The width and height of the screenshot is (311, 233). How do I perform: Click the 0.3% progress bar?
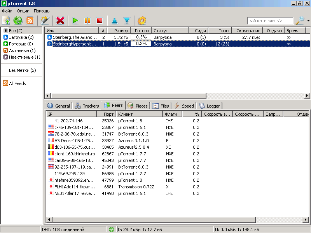point(141,37)
